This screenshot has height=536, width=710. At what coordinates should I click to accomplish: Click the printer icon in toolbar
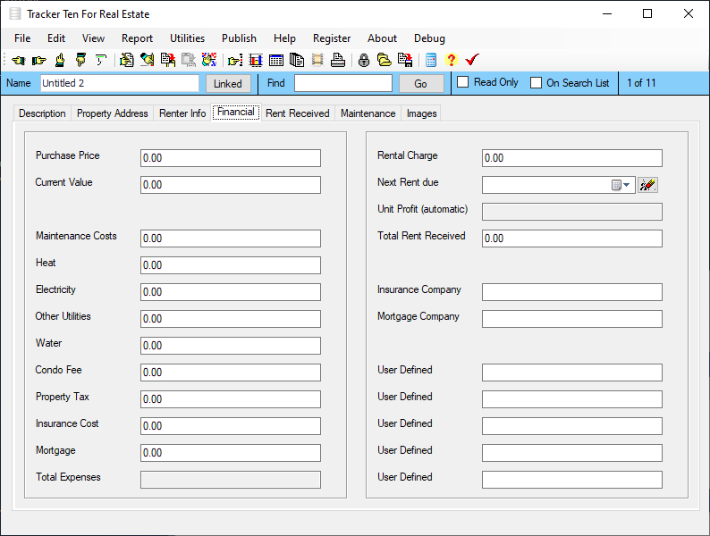[x=337, y=60]
